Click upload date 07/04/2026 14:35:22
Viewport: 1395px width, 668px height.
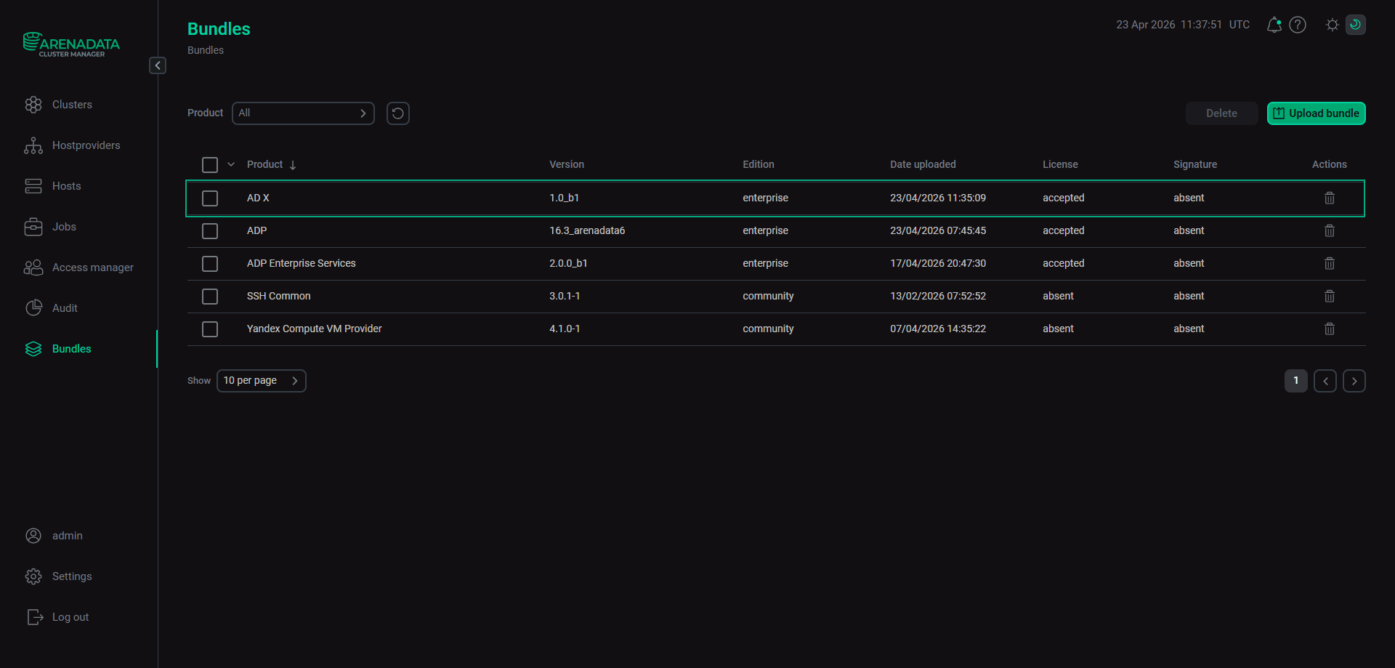(938, 329)
